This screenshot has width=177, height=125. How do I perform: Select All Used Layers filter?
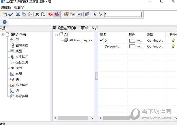(x=80, y=40)
